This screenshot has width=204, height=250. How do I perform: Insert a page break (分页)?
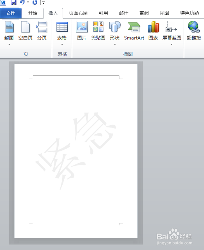(42, 31)
